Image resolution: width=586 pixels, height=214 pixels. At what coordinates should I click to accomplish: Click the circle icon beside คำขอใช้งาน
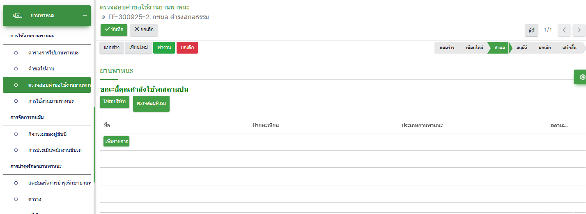[16, 69]
